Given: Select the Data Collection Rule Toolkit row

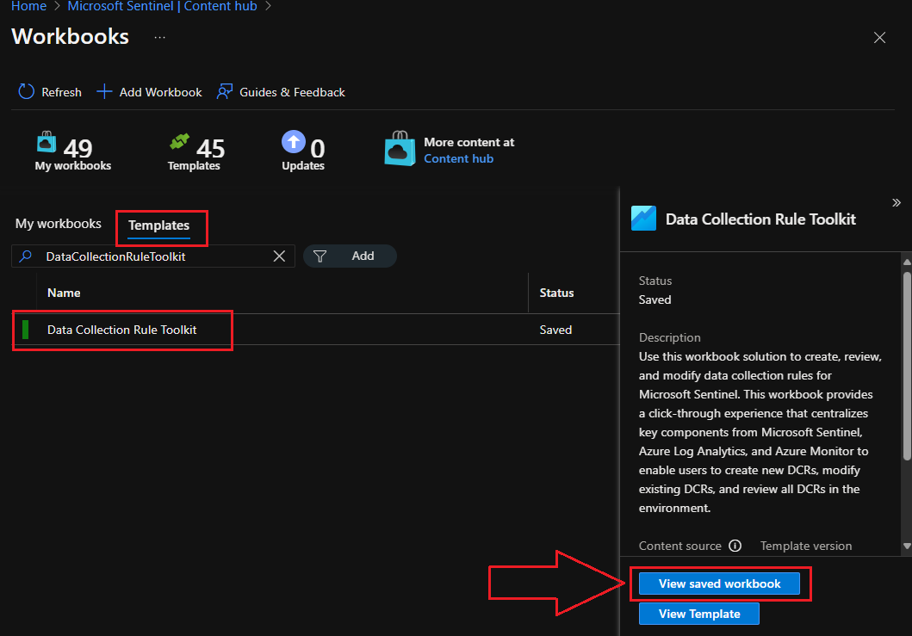Looking at the screenshot, I should click(x=122, y=330).
